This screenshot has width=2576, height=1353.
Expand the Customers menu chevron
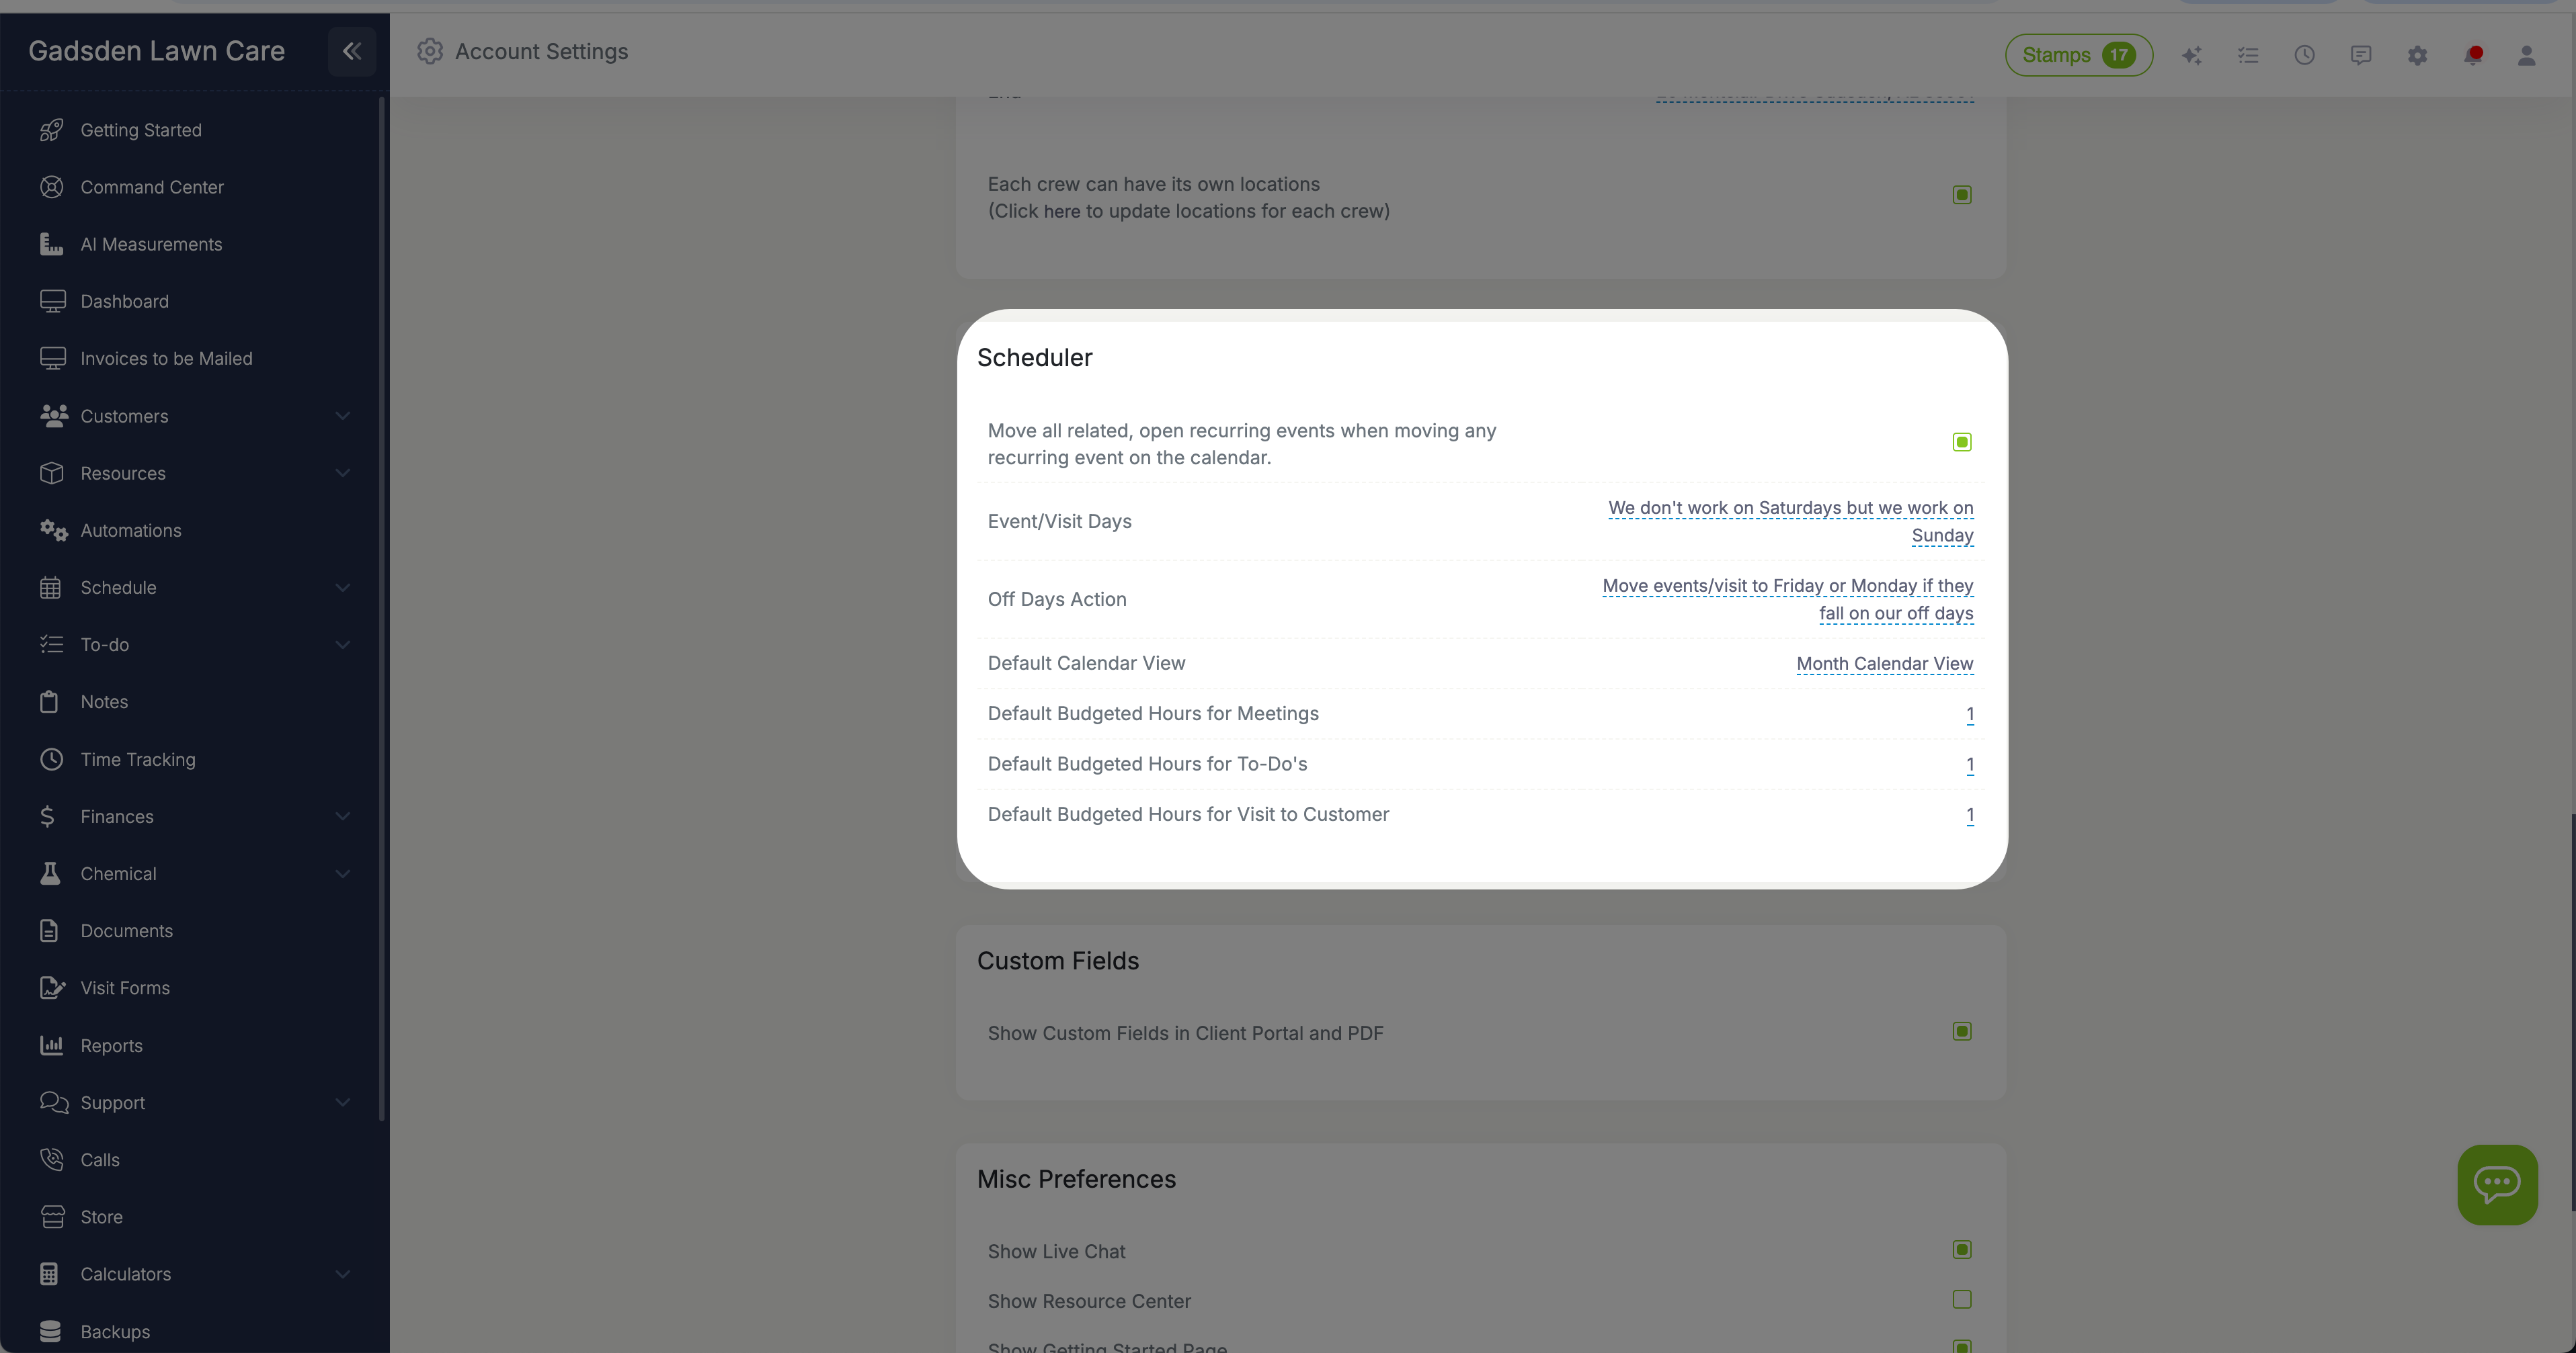tap(343, 416)
